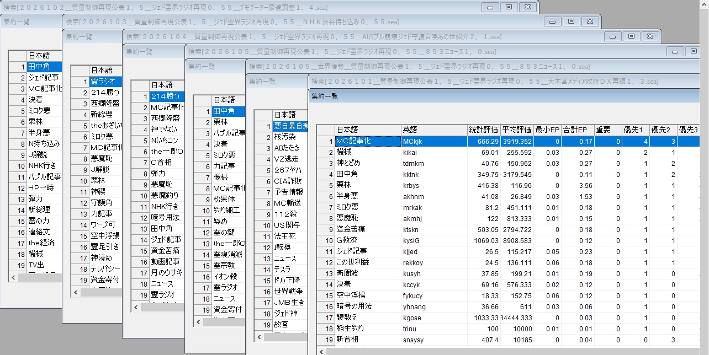This screenshot has height=355, width=709.
Task: Click the 平均評価 column header
Action: click(x=516, y=130)
